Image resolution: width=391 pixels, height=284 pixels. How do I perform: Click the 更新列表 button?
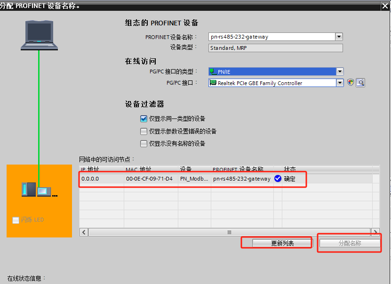pos(282,243)
